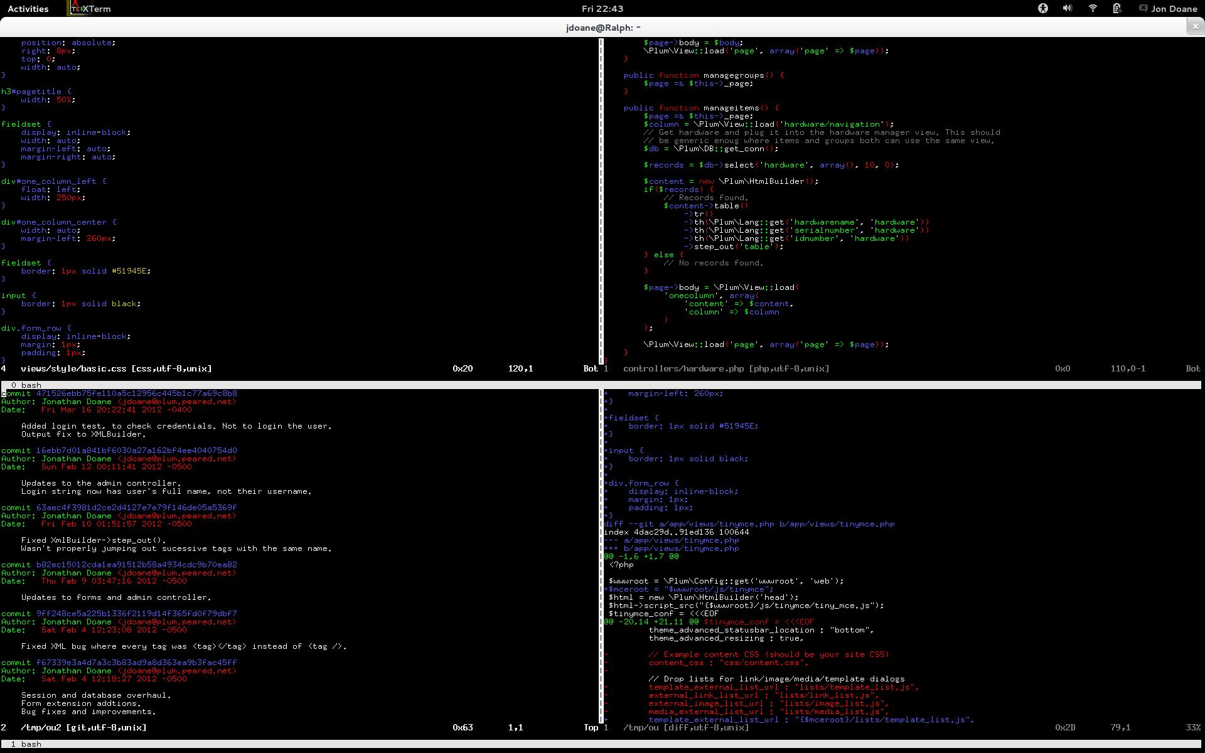Click 'public function manageitems()' line
Screen dimensions: 1205x753
(701, 108)
